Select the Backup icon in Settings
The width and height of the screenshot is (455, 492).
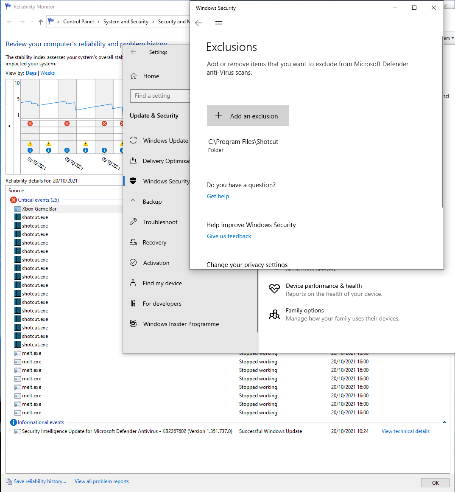click(x=134, y=201)
